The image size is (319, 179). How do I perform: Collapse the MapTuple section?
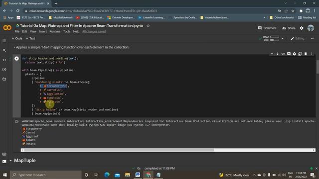tap(10, 161)
